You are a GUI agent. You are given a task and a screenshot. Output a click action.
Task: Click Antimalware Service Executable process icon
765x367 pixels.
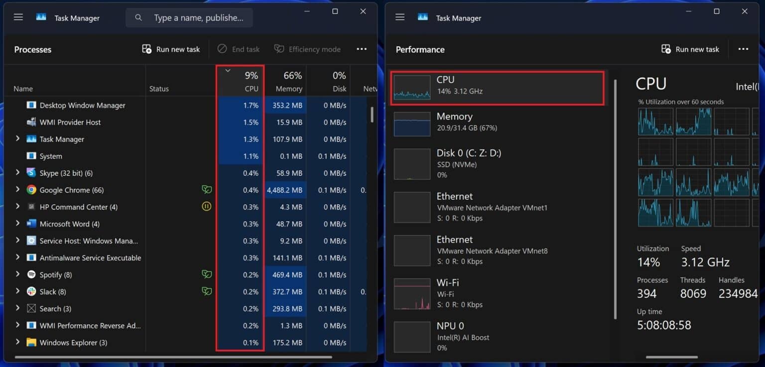pos(31,257)
